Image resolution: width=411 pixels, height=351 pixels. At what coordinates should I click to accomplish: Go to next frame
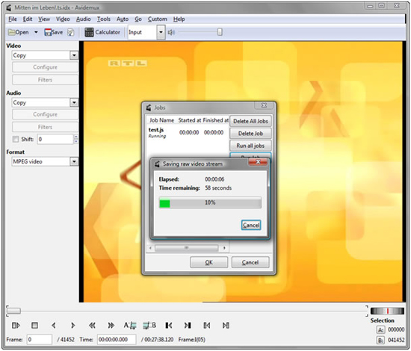click(x=73, y=326)
